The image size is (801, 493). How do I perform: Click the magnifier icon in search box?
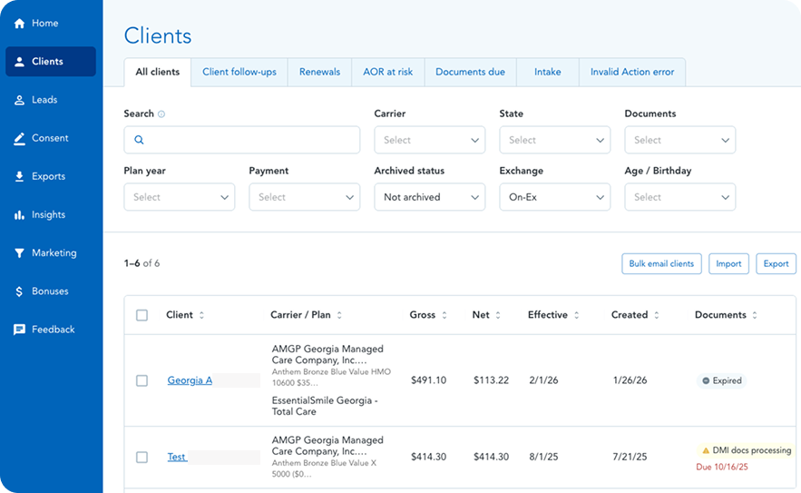139,140
